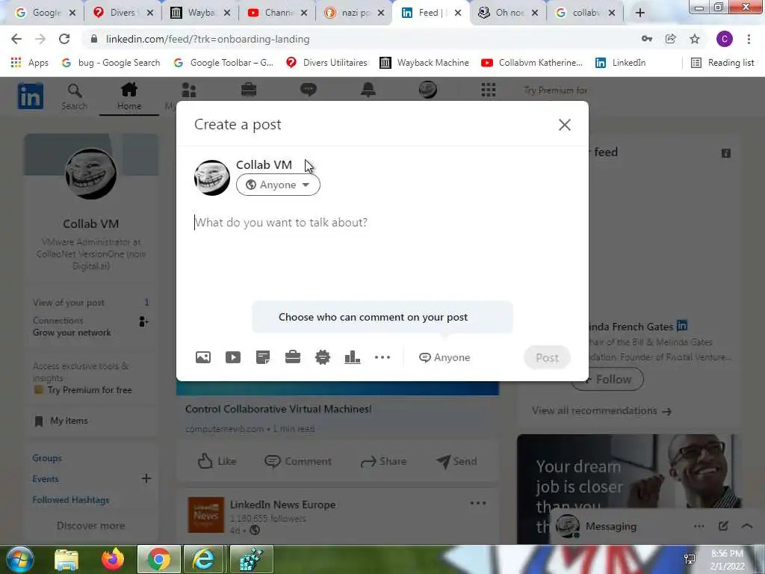Viewport: 765px width, 574px height.
Task: Open Divers Utilitaires bookmark
Action: 326,63
